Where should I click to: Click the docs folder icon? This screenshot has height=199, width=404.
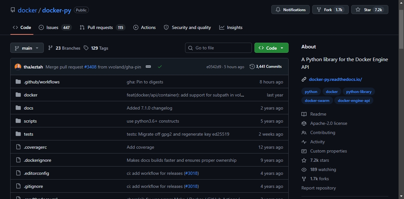point(18,108)
